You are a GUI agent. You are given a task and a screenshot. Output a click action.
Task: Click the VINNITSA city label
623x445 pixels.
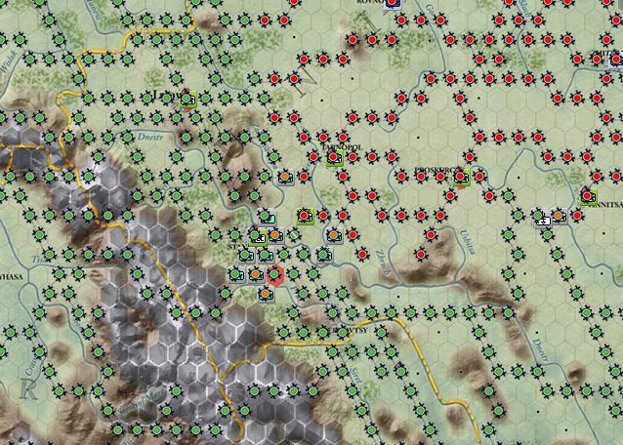605,204
